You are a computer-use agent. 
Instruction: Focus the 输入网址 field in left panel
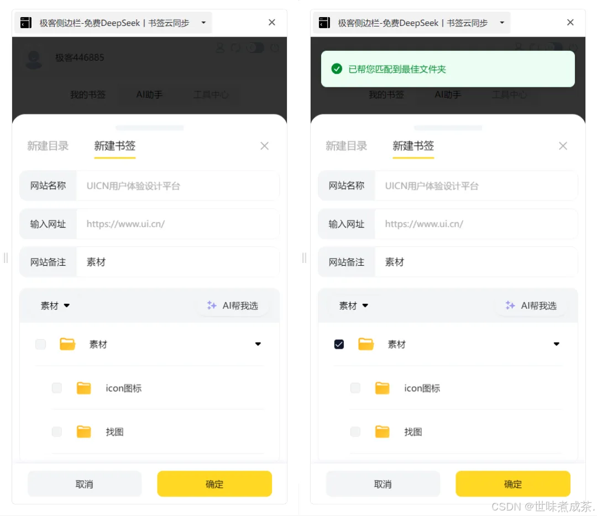click(178, 224)
